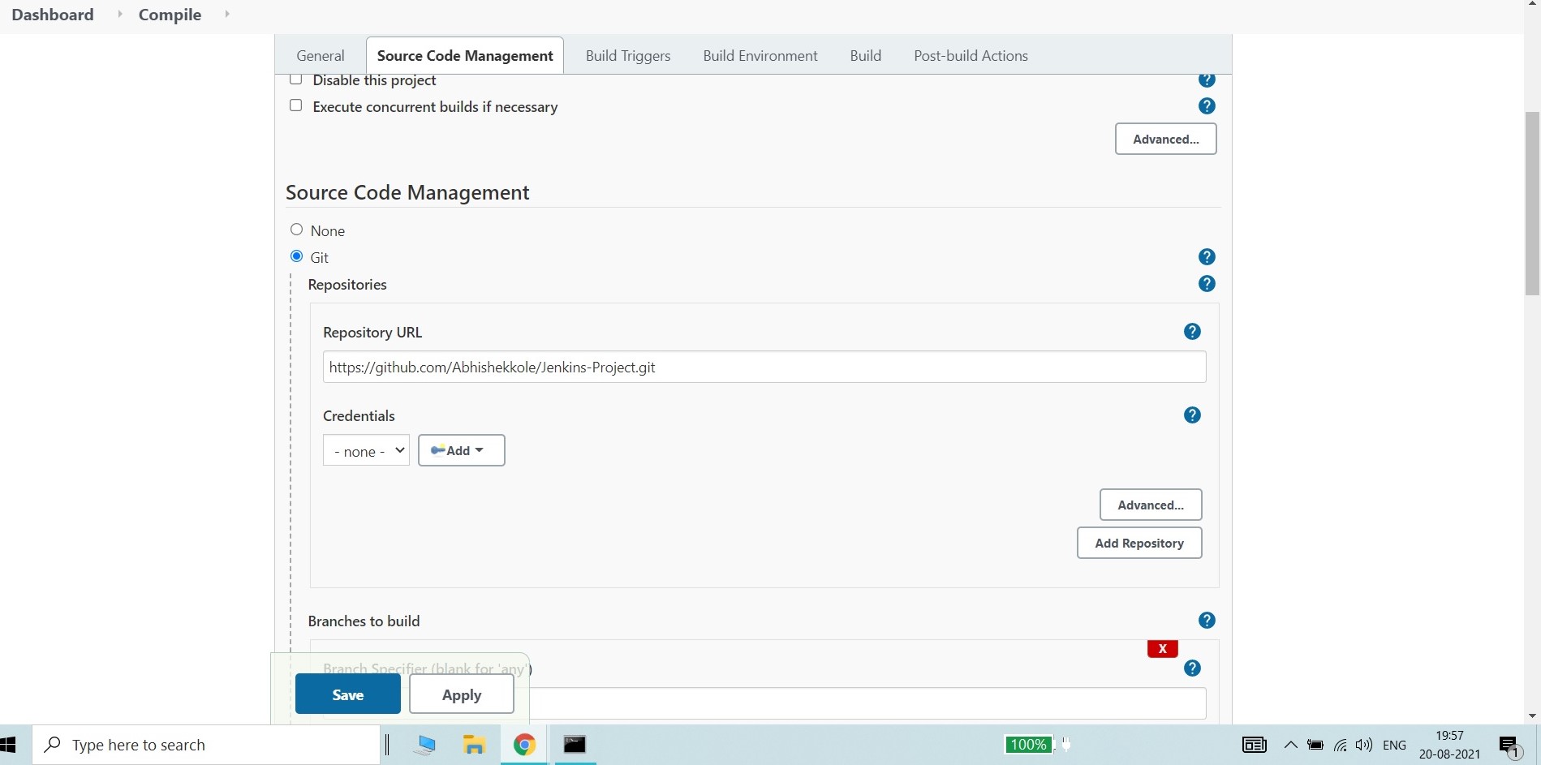Show hidden icons in the system tray

[1290, 745]
